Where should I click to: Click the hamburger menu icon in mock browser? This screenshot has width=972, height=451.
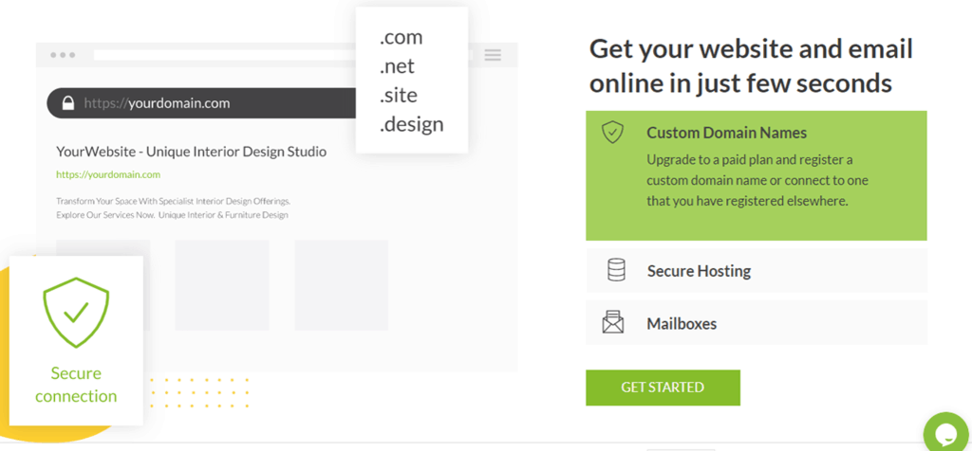pos(493,55)
